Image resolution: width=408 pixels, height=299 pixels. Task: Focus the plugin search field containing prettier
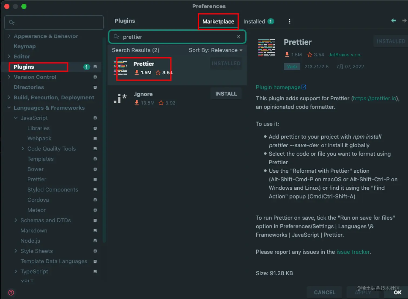point(177,37)
